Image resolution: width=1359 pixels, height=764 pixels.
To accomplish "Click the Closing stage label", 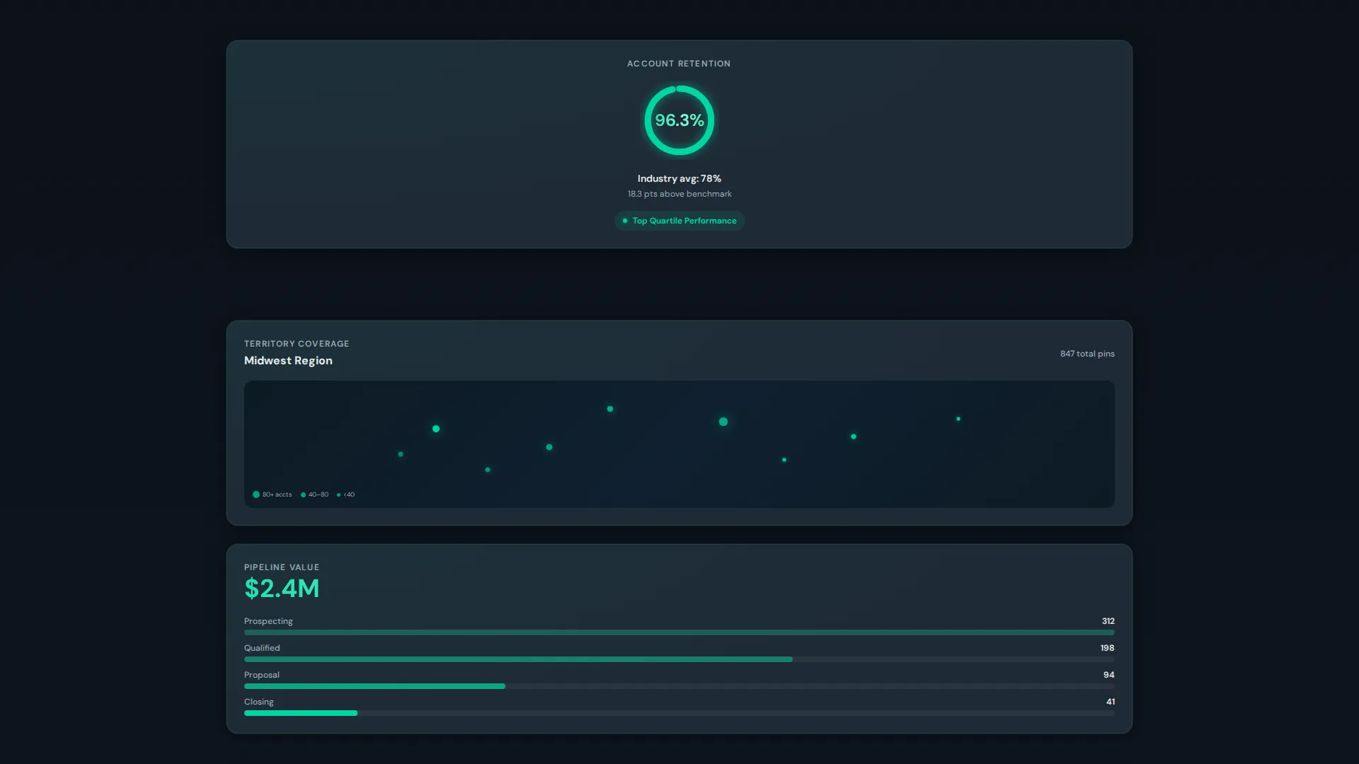I will pyautogui.click(x=259, y=702).
